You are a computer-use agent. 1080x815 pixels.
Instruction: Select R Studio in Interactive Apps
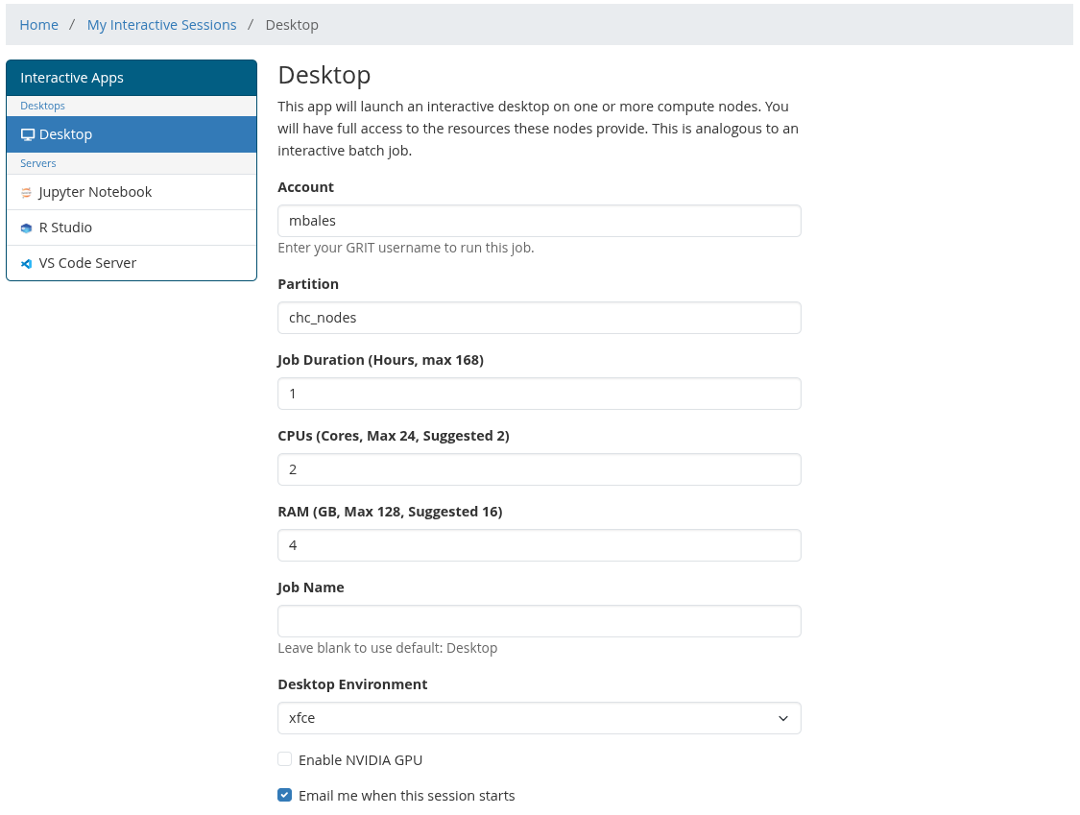tap(65, 228)
